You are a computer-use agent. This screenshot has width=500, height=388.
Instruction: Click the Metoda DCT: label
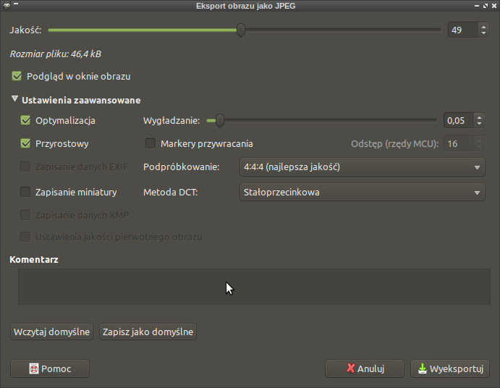(171, 192)
